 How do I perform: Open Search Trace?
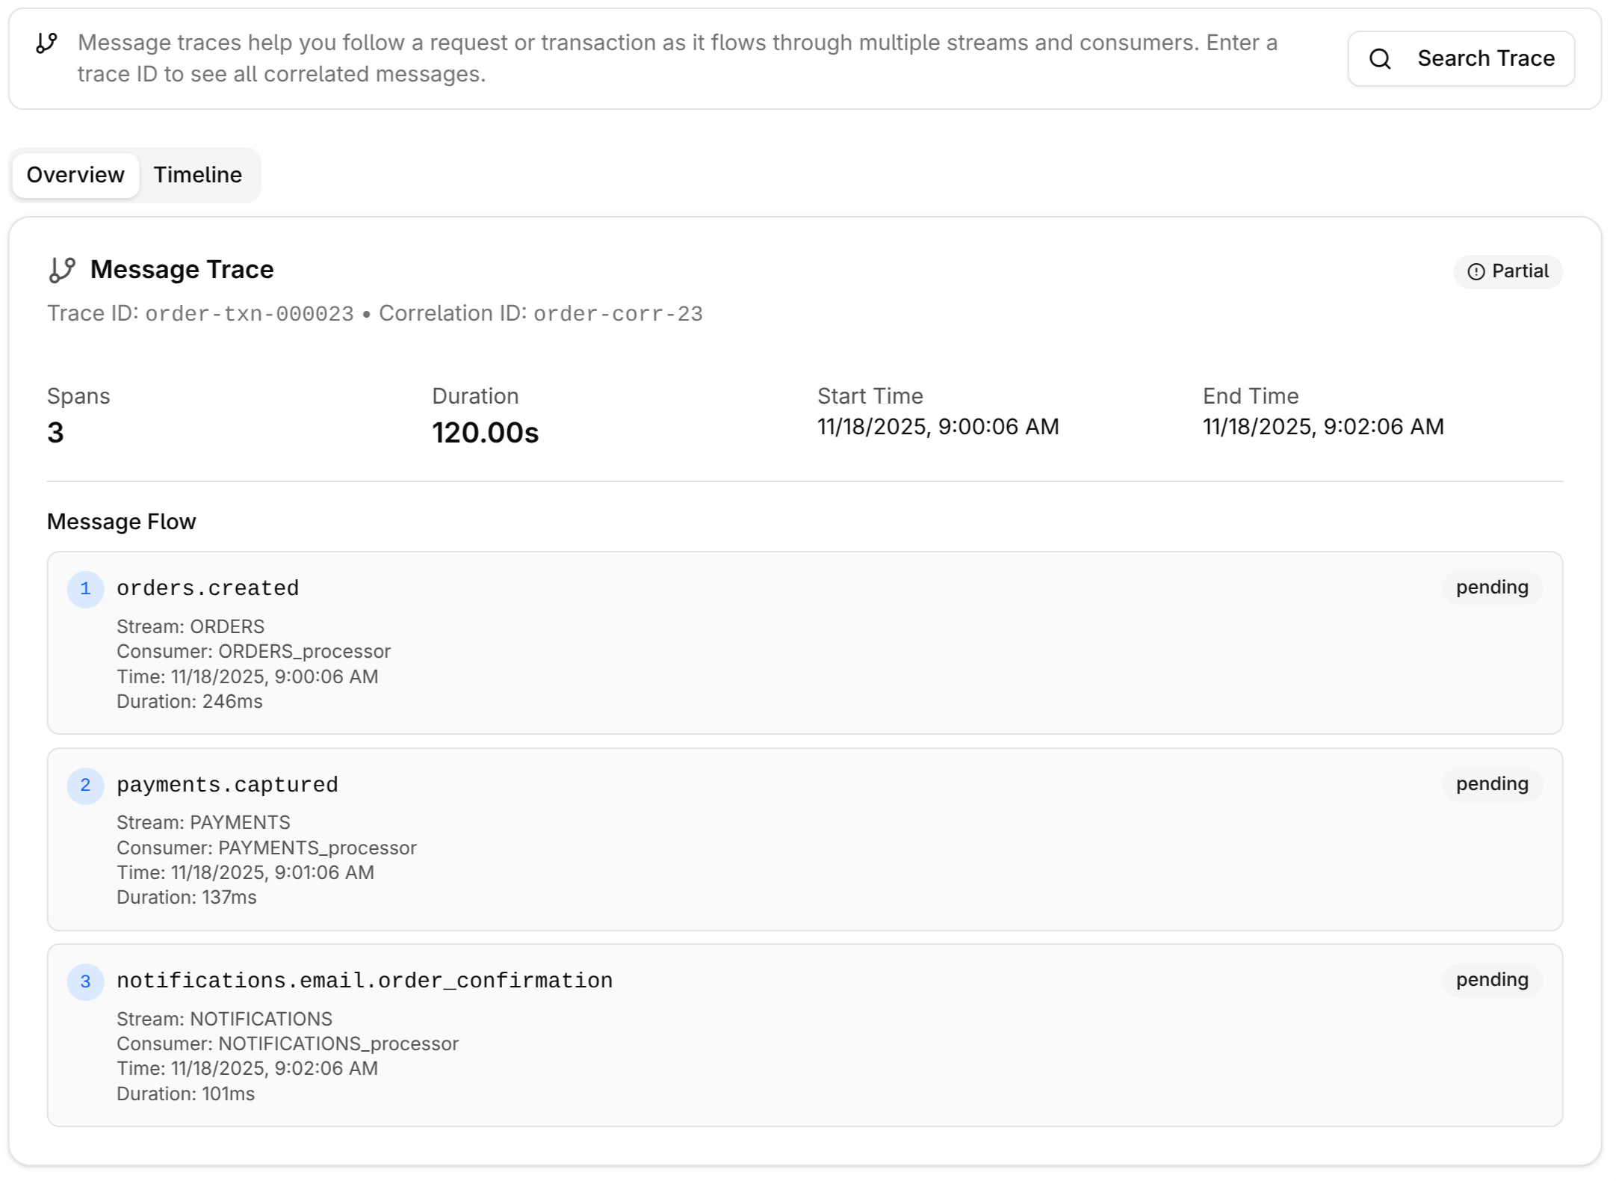pos(1461,58)
